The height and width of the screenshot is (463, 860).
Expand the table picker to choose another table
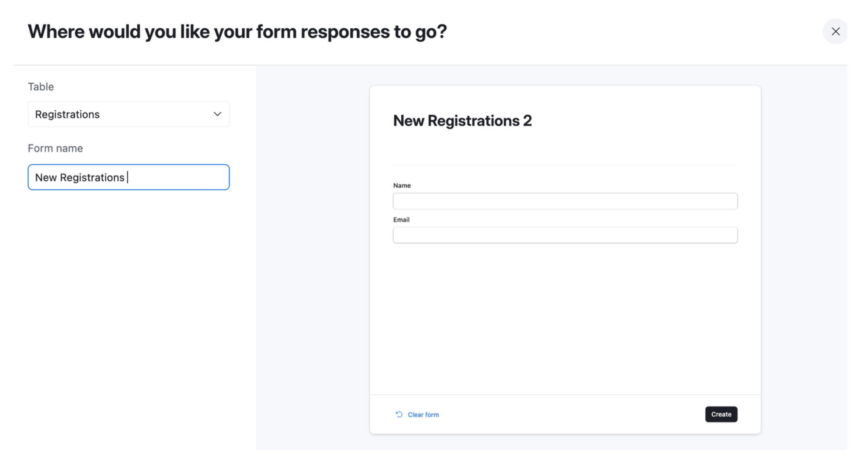(128, 114)
